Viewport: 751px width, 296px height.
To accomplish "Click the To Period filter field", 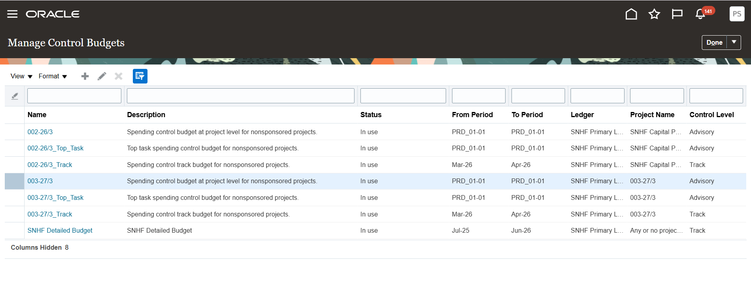I will (538, 96).
